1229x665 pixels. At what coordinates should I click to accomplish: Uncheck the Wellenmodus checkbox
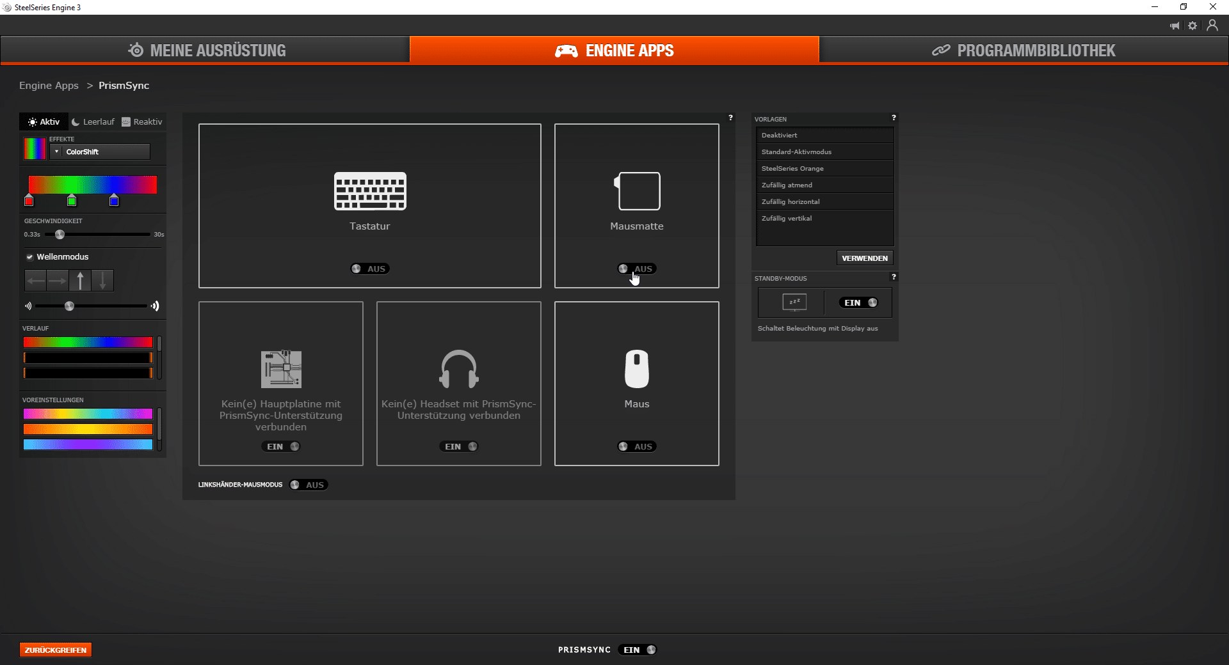pyautogui.click(x=29, y=257)
